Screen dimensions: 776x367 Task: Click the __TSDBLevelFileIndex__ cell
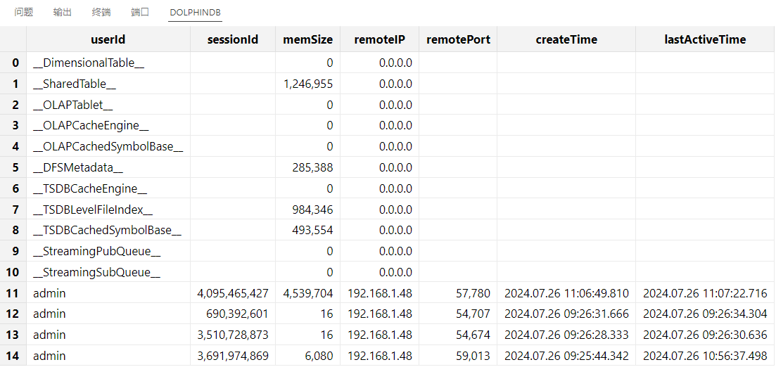[x=92, y=210]
